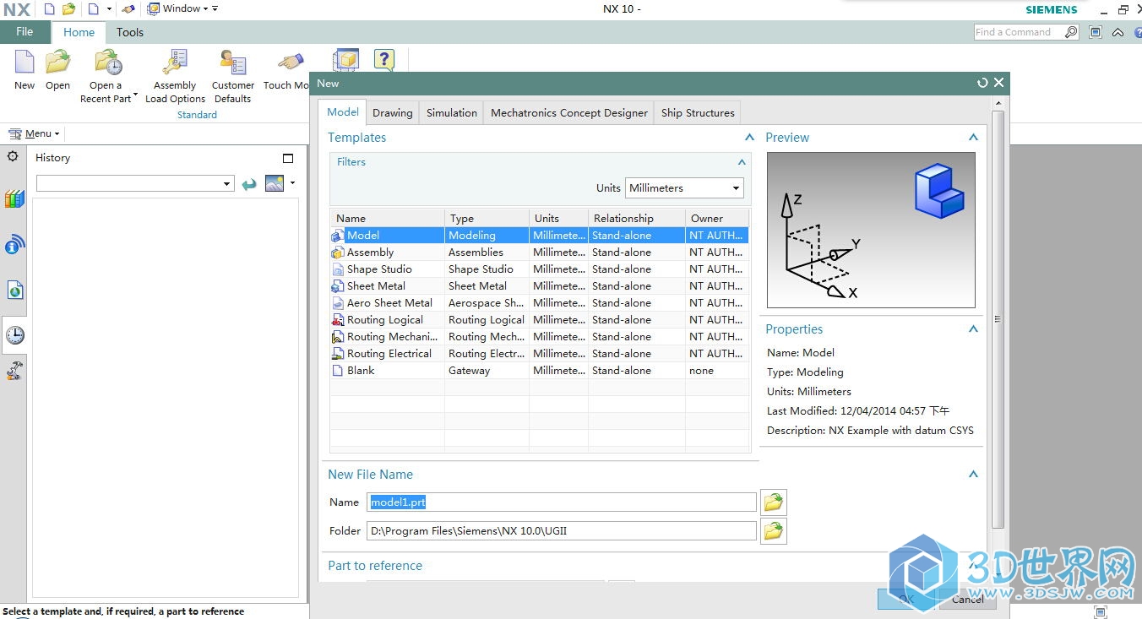This screenshot has height=619, width=1142.
Task: Collapse the Preview section
Action: [x=973, y=137]
